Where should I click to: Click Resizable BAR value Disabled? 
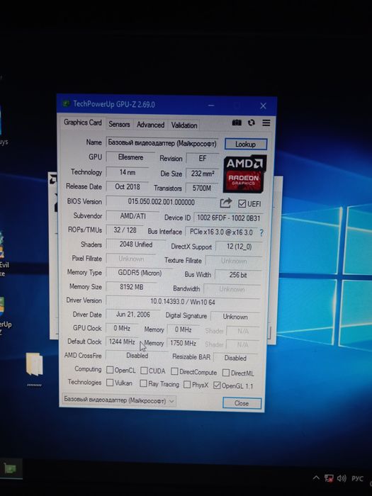coord(235,358)
